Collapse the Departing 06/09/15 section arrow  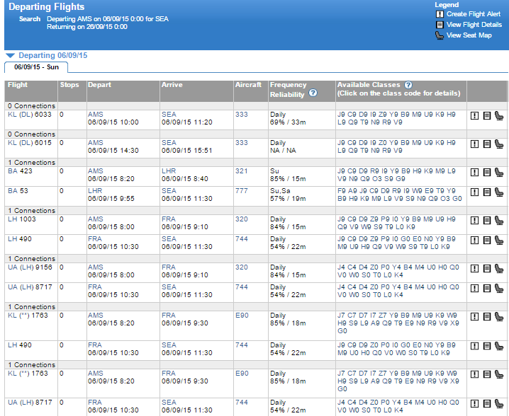[10, 55]
